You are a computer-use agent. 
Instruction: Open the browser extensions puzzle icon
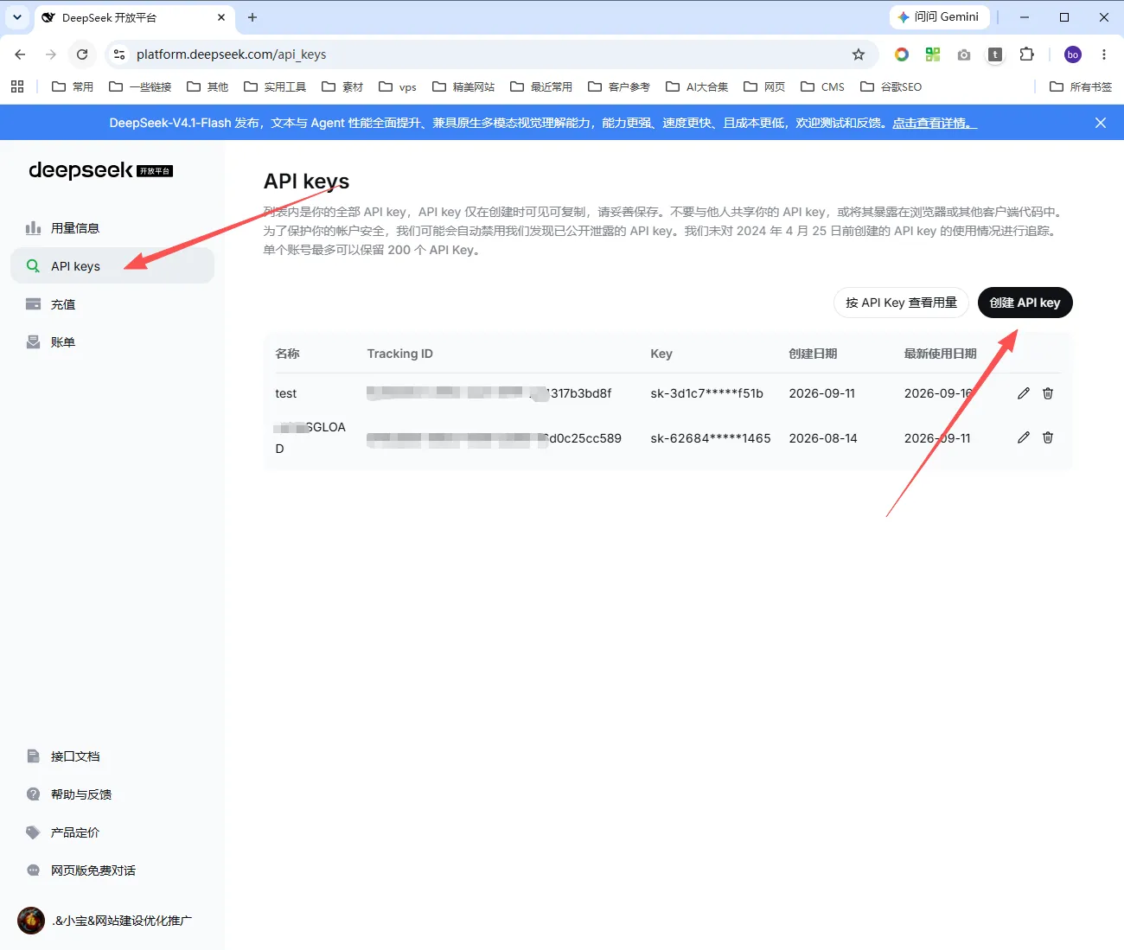point(1026,54)
